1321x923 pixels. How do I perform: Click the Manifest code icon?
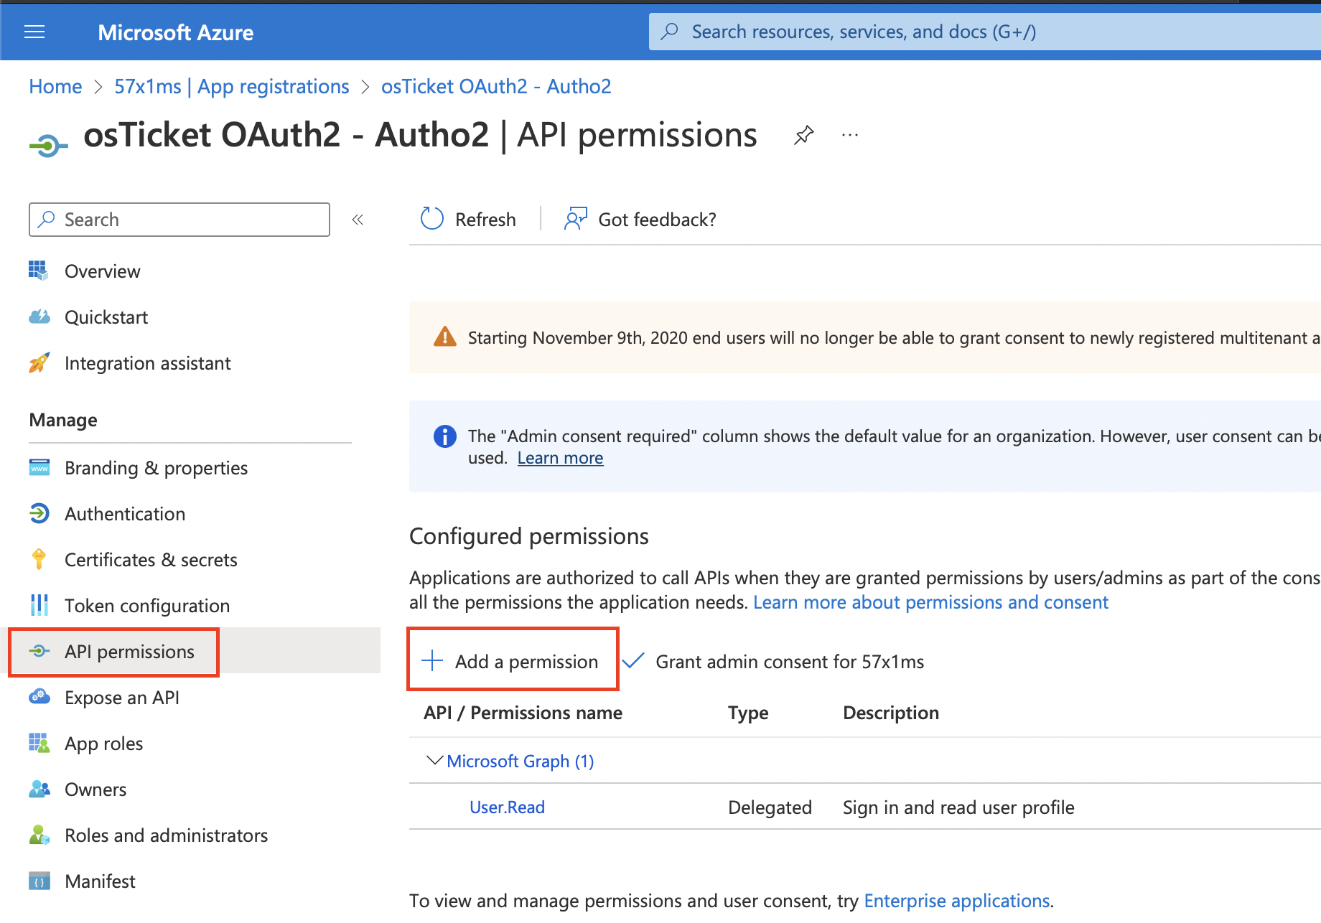[39, 881]
